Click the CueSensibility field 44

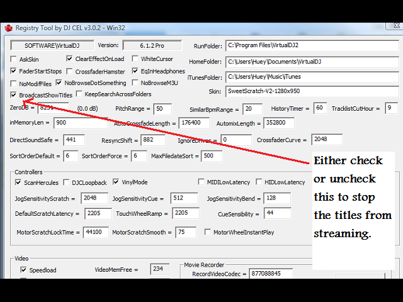tap(278, 213)
